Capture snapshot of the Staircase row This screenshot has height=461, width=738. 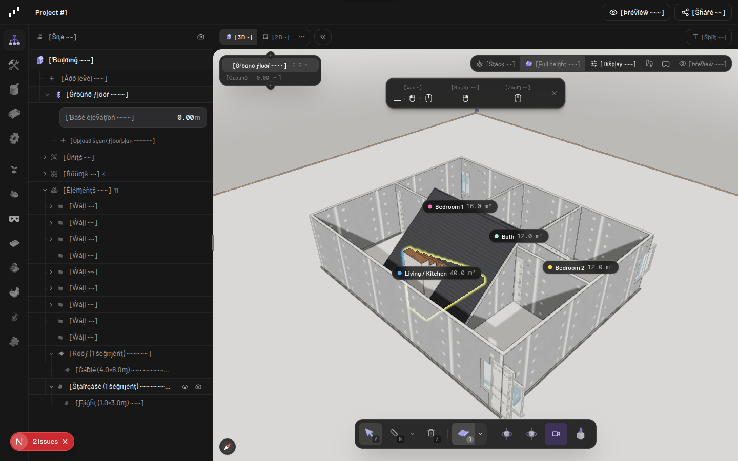(x=198, y=387)
